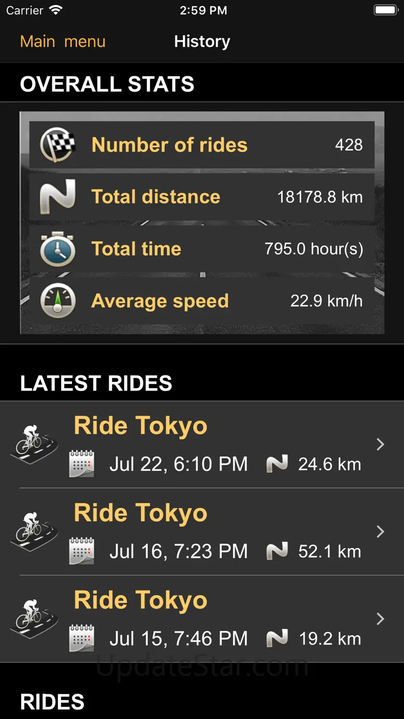The height and width of the screenshot is (719, 404).
Task: Tap the cyclist icon on Jul 22 ride
Action: [34, 444]
